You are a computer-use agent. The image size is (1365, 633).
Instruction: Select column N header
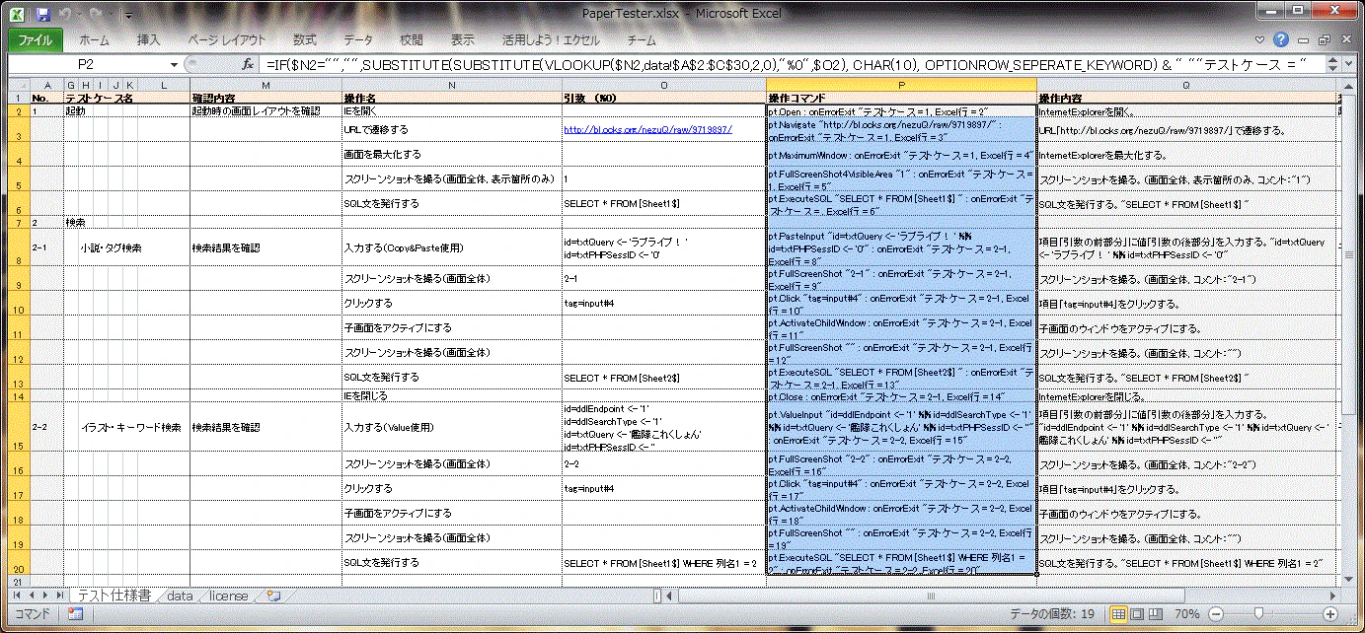pos(451,85)
